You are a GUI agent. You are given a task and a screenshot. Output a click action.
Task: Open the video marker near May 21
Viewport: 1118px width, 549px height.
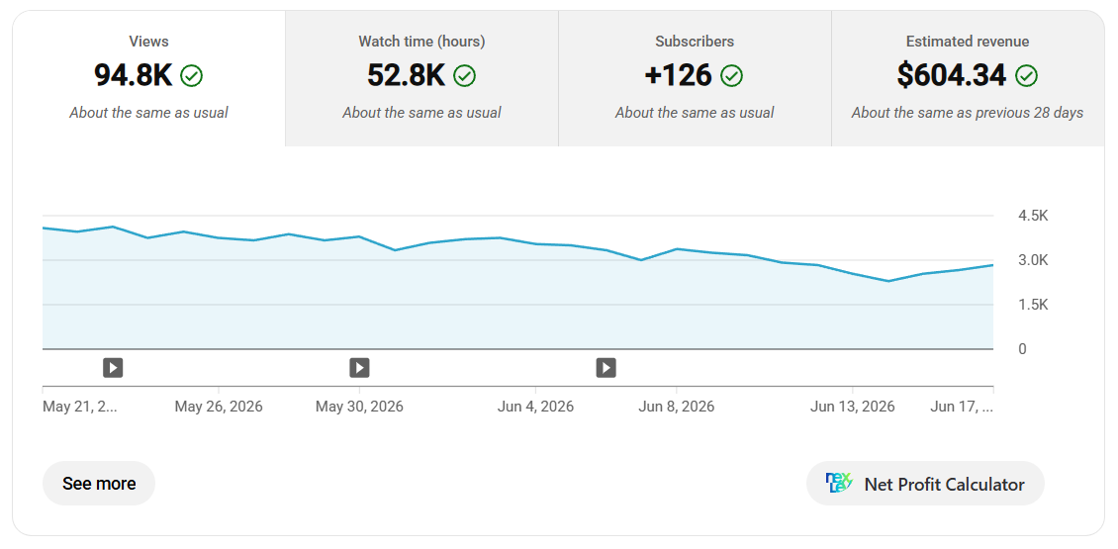pos(113,368)
